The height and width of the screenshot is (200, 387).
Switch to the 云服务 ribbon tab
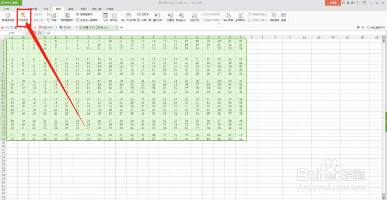[110, 8]
